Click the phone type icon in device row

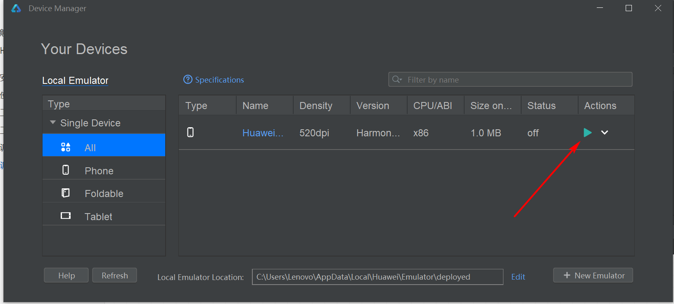pos(190,133)
